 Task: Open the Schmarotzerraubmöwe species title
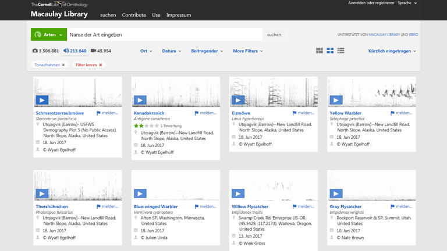click(x=60, y=113)
